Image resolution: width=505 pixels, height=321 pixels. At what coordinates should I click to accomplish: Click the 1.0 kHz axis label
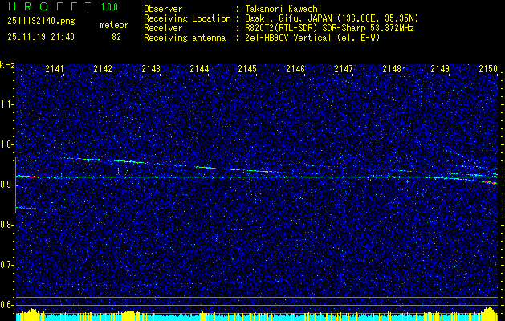(6, 144)
